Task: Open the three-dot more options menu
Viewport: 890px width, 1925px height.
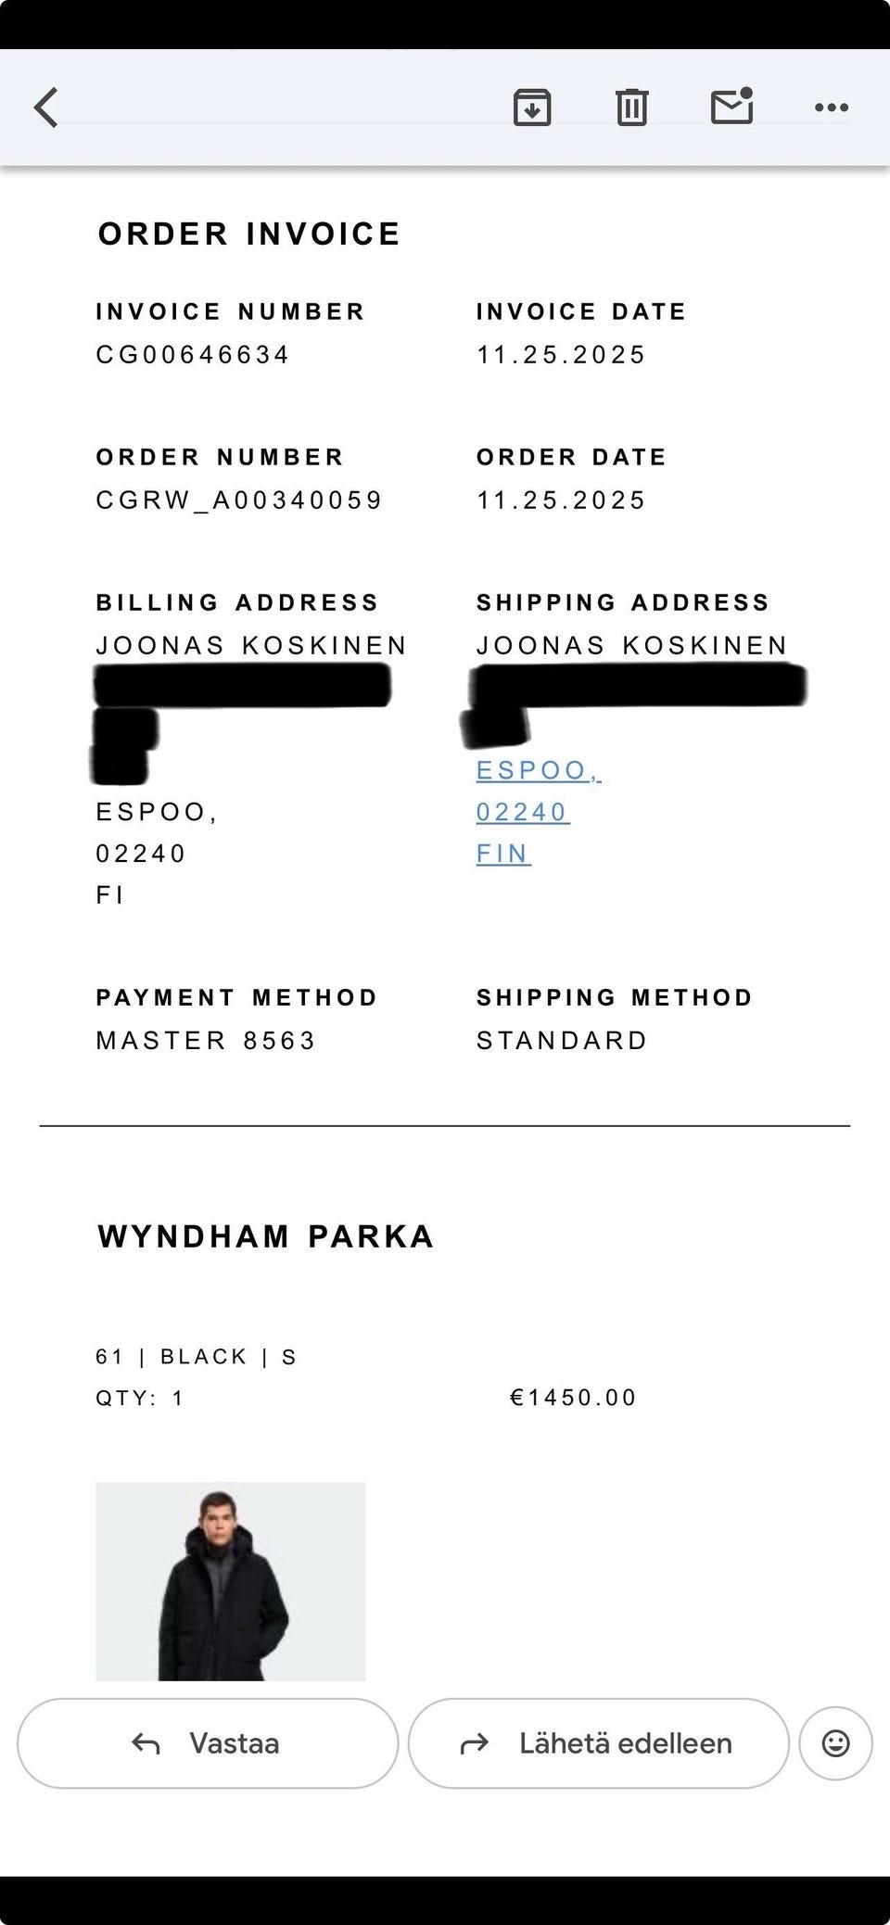Action: coord(831,108)
